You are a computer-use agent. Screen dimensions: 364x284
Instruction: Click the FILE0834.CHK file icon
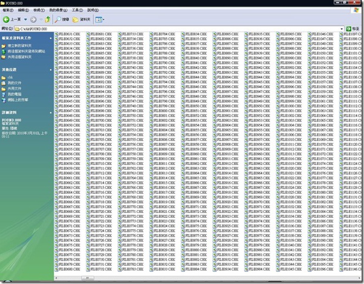[183, 34]
